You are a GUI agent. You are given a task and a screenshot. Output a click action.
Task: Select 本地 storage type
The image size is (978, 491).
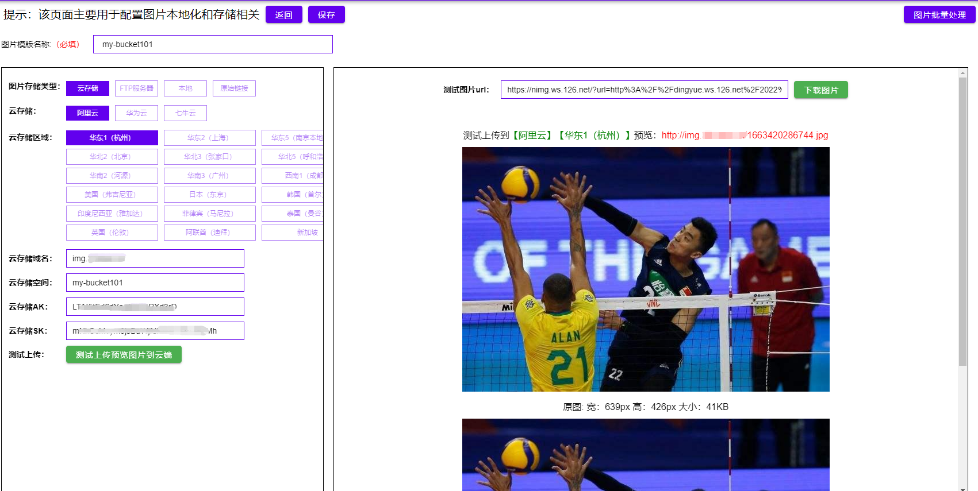point(185,88)
